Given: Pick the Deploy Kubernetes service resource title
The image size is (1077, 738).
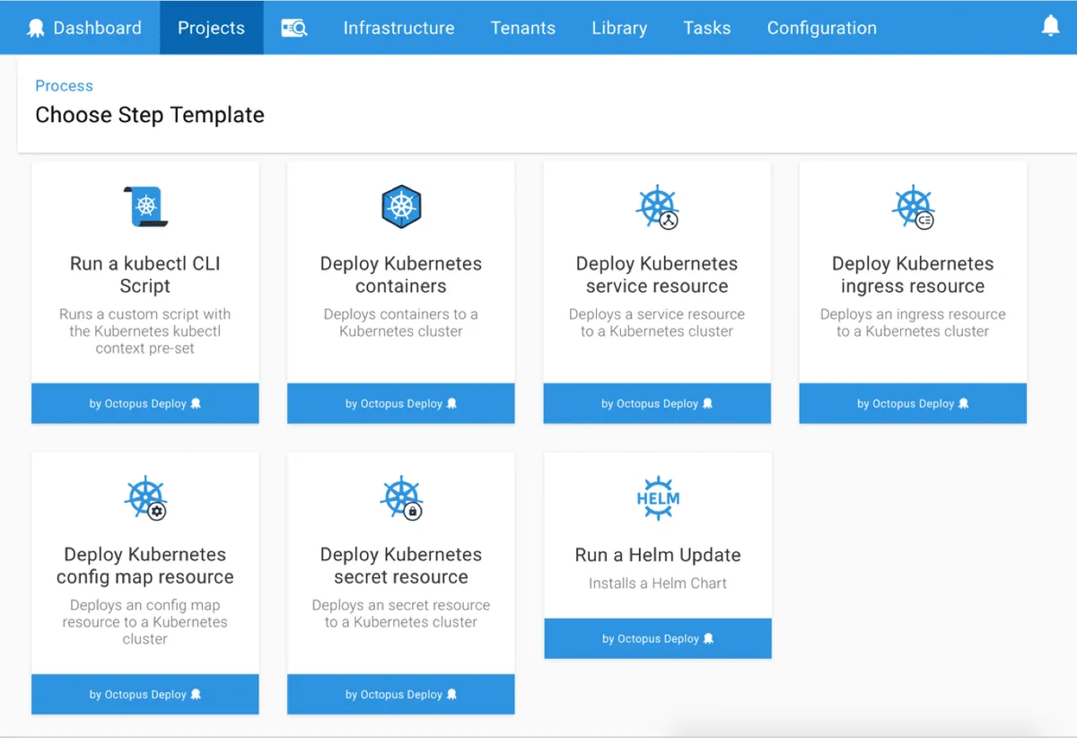Looking at the screenshot, I should [657, 275].
